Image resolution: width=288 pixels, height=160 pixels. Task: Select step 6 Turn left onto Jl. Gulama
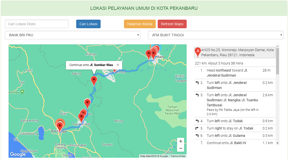(235, 136)
